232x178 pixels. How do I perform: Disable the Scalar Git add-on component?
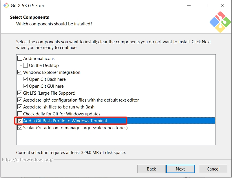coord(19,128)
